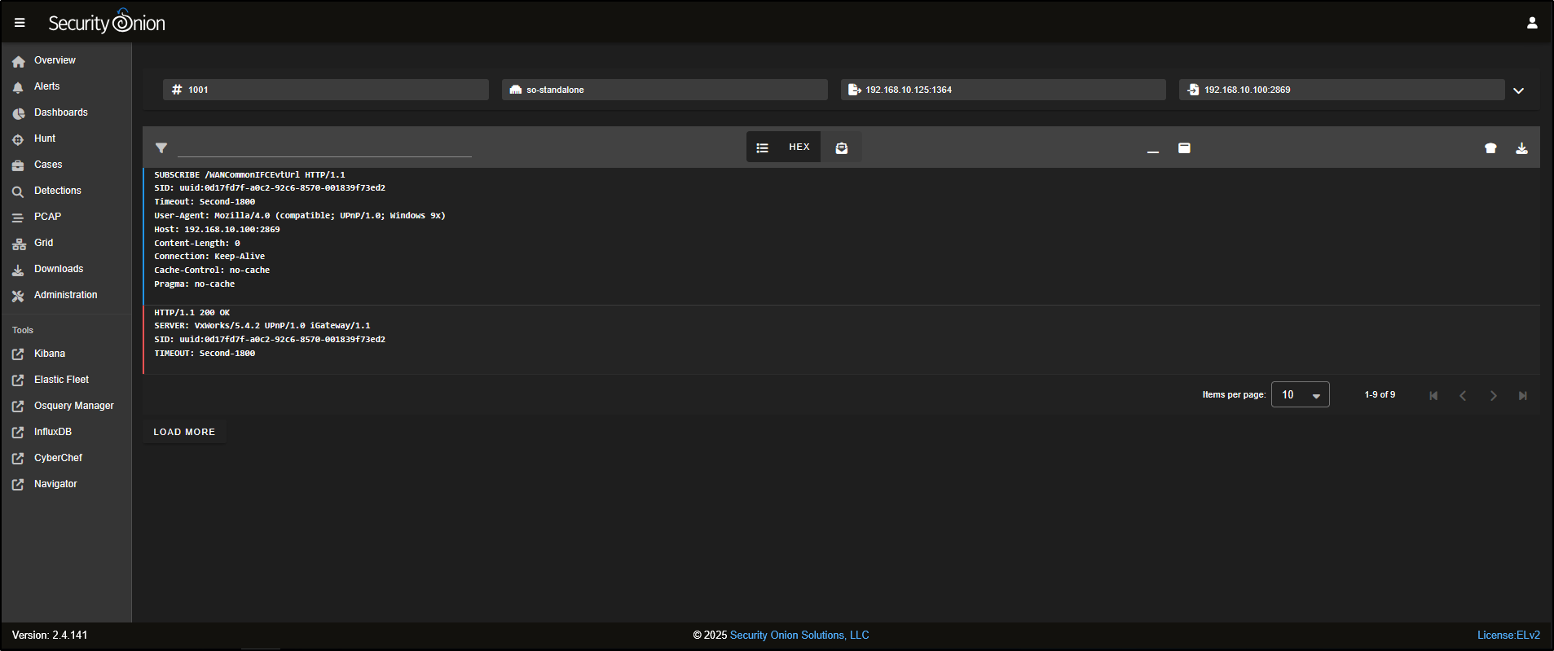Open Alerts in the sidebar

click(46, 86)
